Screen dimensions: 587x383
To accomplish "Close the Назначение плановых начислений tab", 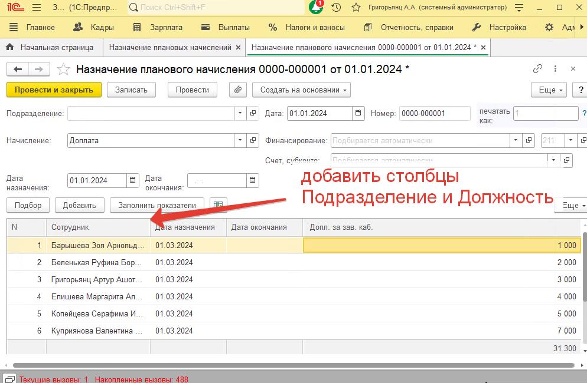I will pyautogui.click(x=238, y=47).
